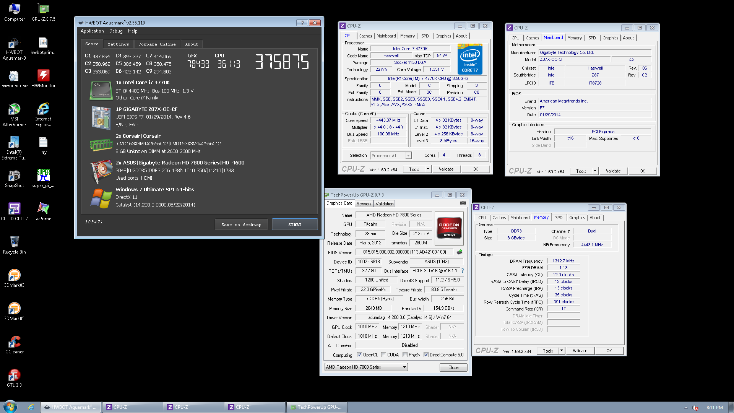Click the Radeon Graphics logo in GPU-Z
The width and height of the screenshot is (734, 413).
[x=449, y=228]
